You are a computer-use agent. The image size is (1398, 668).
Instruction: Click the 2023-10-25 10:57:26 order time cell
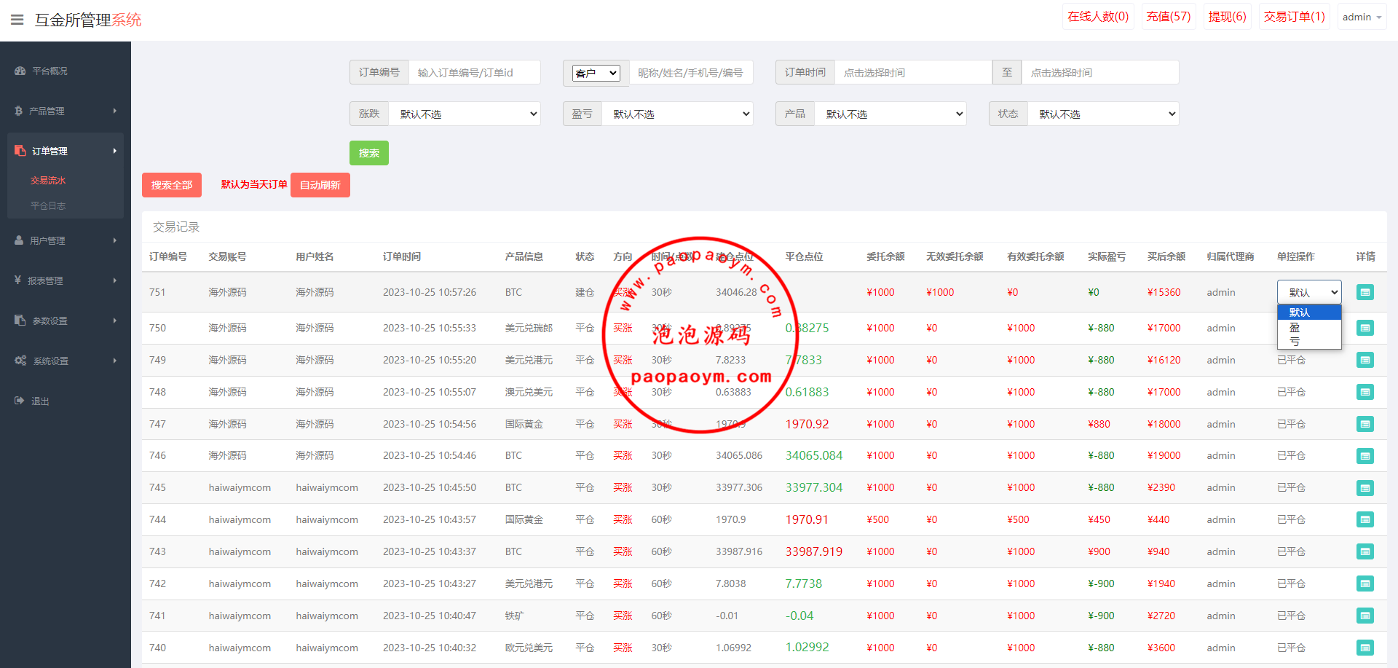click(430, 292)
